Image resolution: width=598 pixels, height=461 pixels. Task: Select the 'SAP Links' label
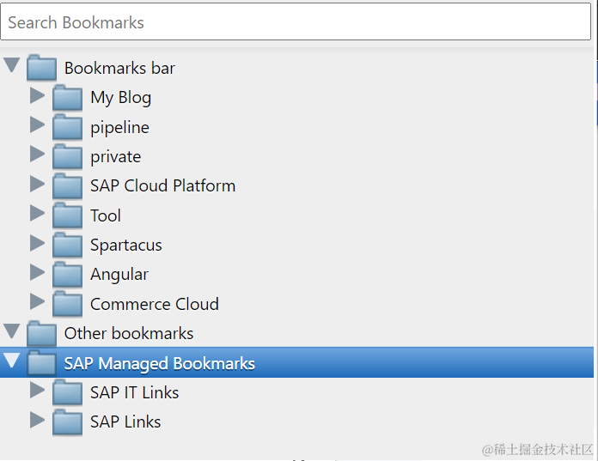coord(125,422)
